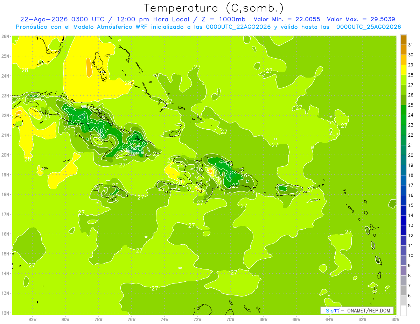Click the legend value label 10

(x=411, y=255)
